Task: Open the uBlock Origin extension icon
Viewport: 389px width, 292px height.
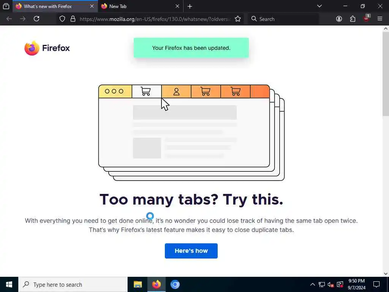Action: pos(367,19)
